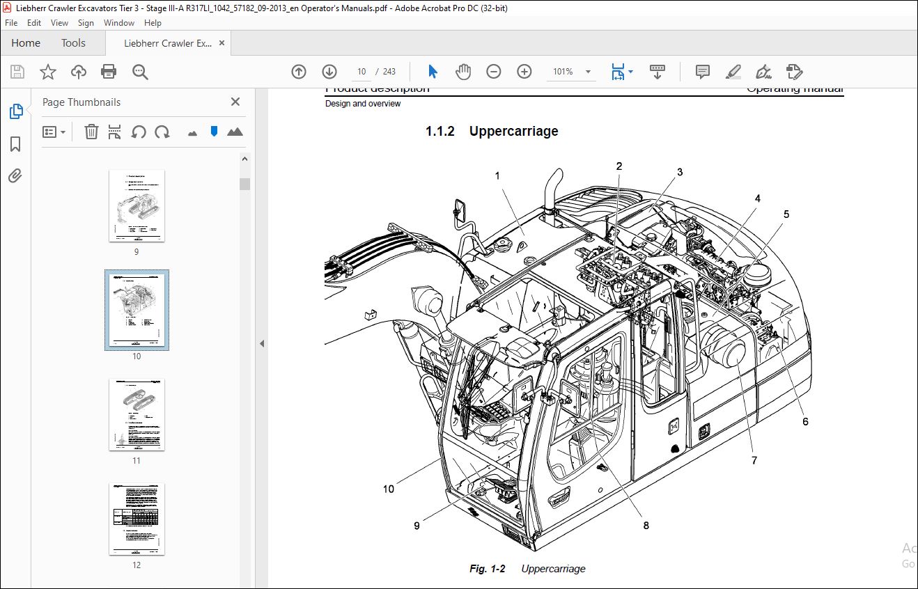Select the Liebherr Crawler Ex... document tab
Screen dimensions: 918x589
168,43
